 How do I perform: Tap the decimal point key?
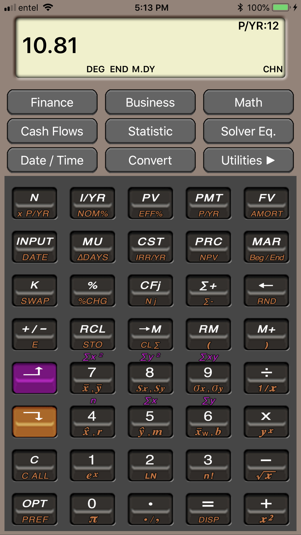(150, 509)
